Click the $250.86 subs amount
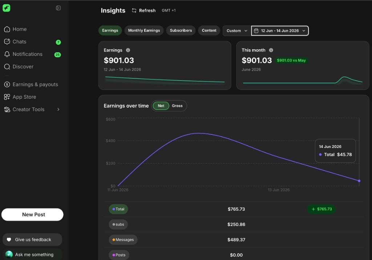Viewport: 372px width, 260px height. (236, 224)
